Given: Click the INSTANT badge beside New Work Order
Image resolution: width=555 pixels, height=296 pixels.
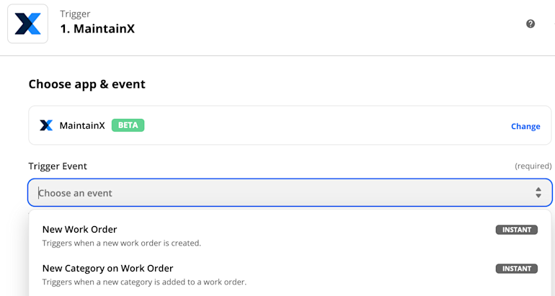Looking at the screenshot, I should pos(516,230).
